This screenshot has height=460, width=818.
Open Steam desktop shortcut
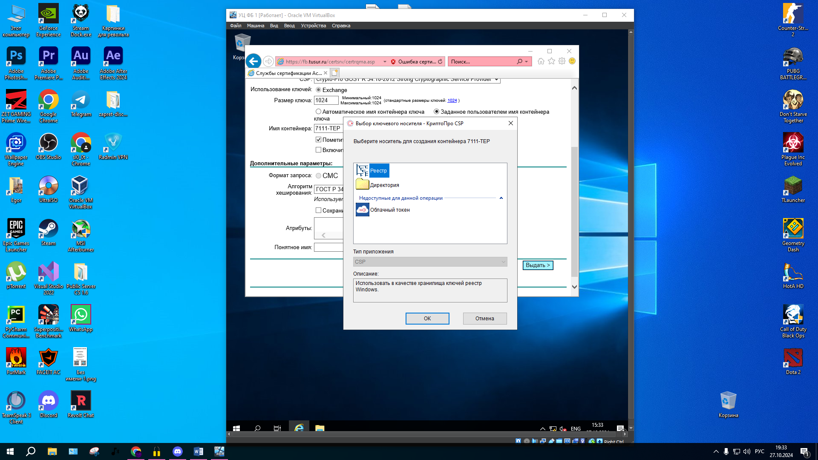tap(48, 232)
